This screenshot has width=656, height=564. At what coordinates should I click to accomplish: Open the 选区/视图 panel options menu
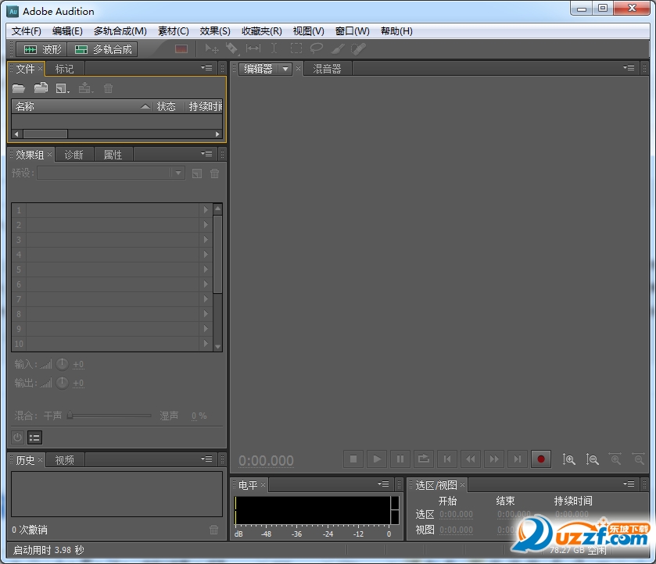click(x=629, y=484)
